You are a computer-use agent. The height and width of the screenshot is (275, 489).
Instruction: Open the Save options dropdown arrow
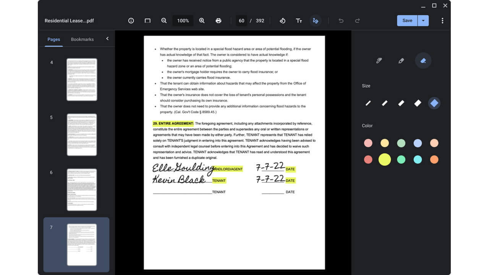pyautogui.click(x=423, y=21)
